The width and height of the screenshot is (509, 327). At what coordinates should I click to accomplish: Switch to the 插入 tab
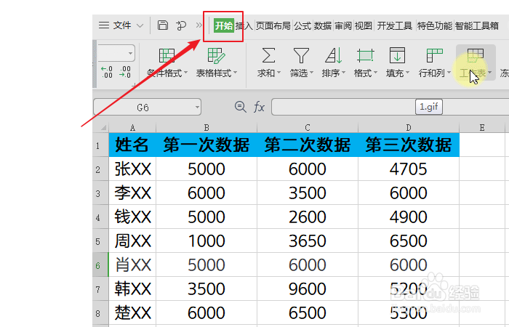(244, 25)
